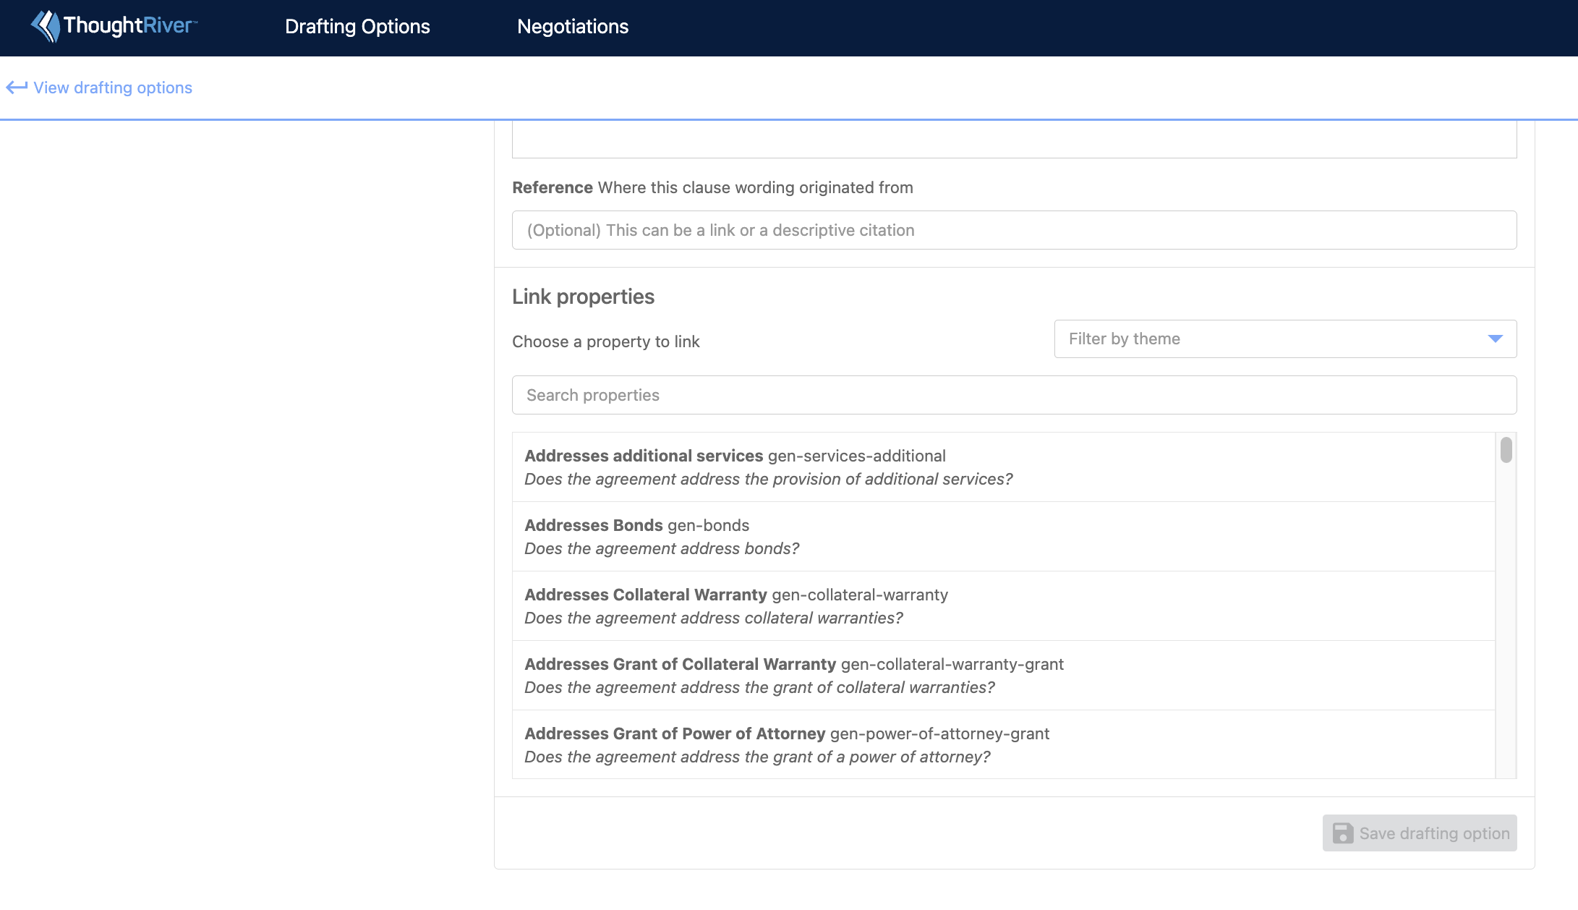Open the Drafting Options menu
Viewport: 1578px width, 910px height.
point(357,27)
